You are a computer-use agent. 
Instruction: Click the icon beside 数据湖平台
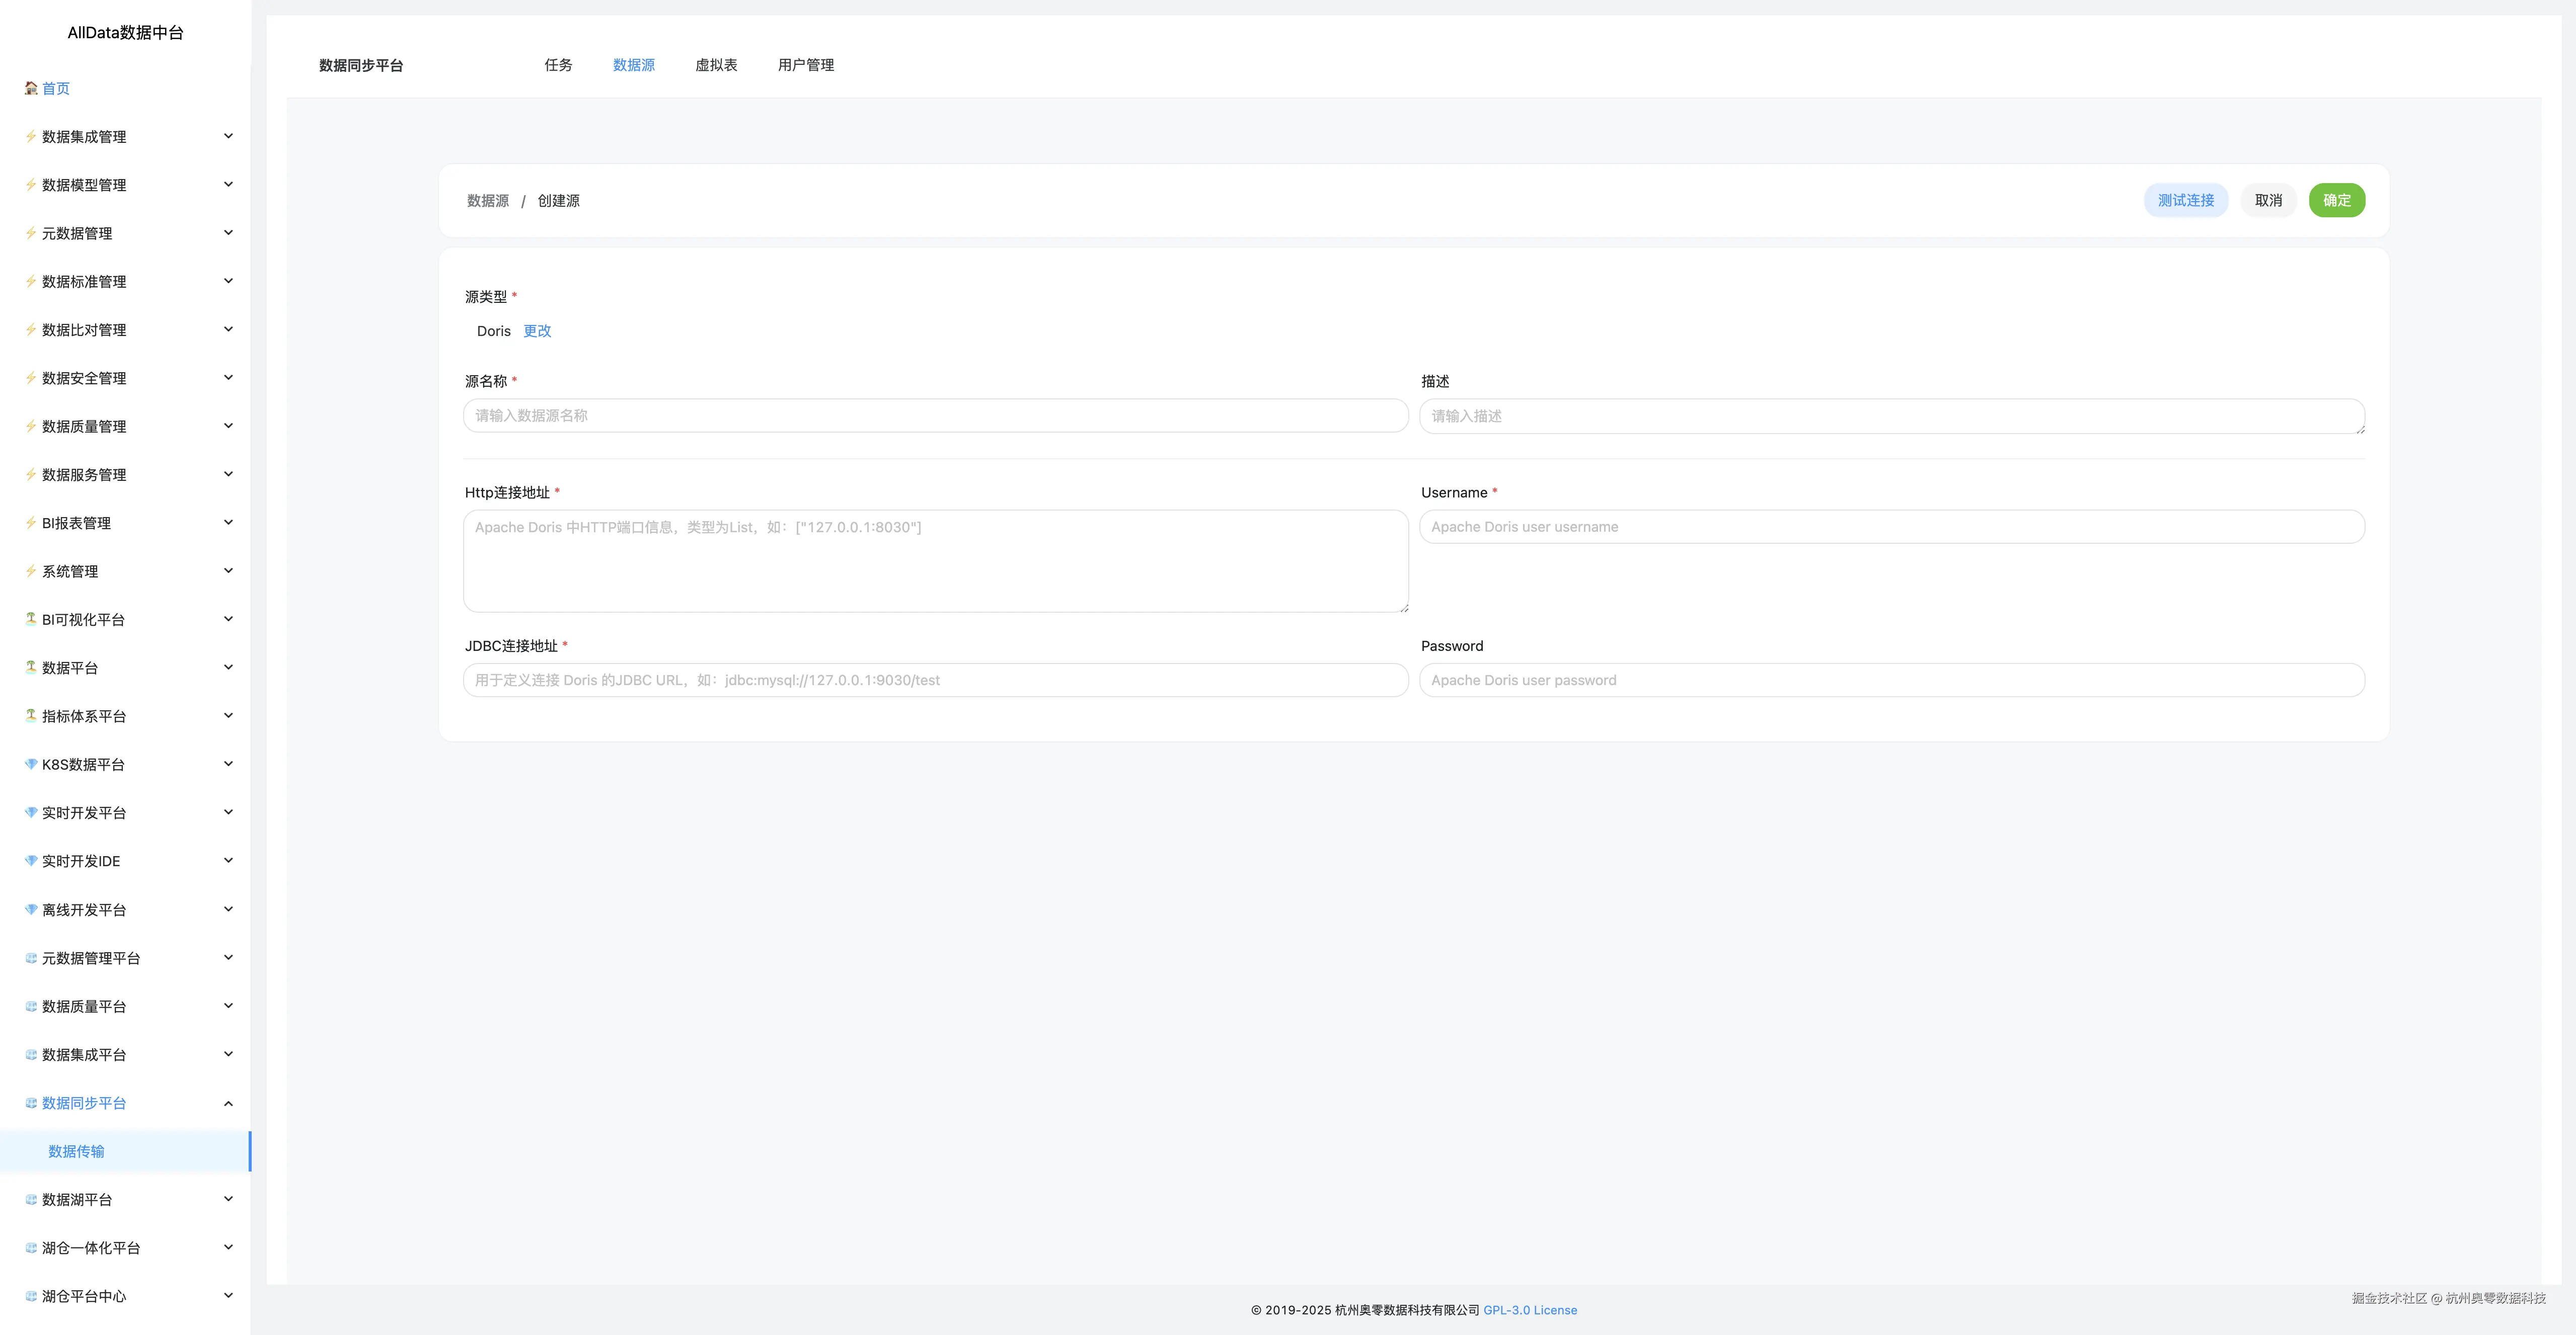click(x=31, y=1199)
